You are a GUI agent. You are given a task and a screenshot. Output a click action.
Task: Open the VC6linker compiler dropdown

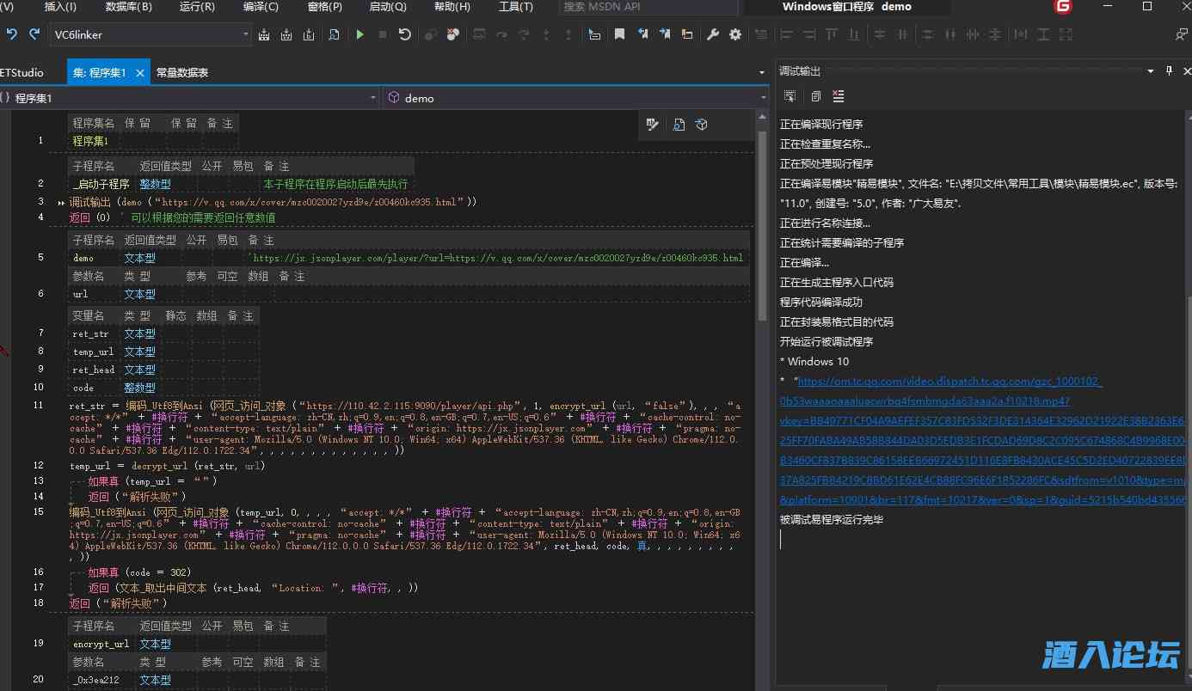coord(245,35)
